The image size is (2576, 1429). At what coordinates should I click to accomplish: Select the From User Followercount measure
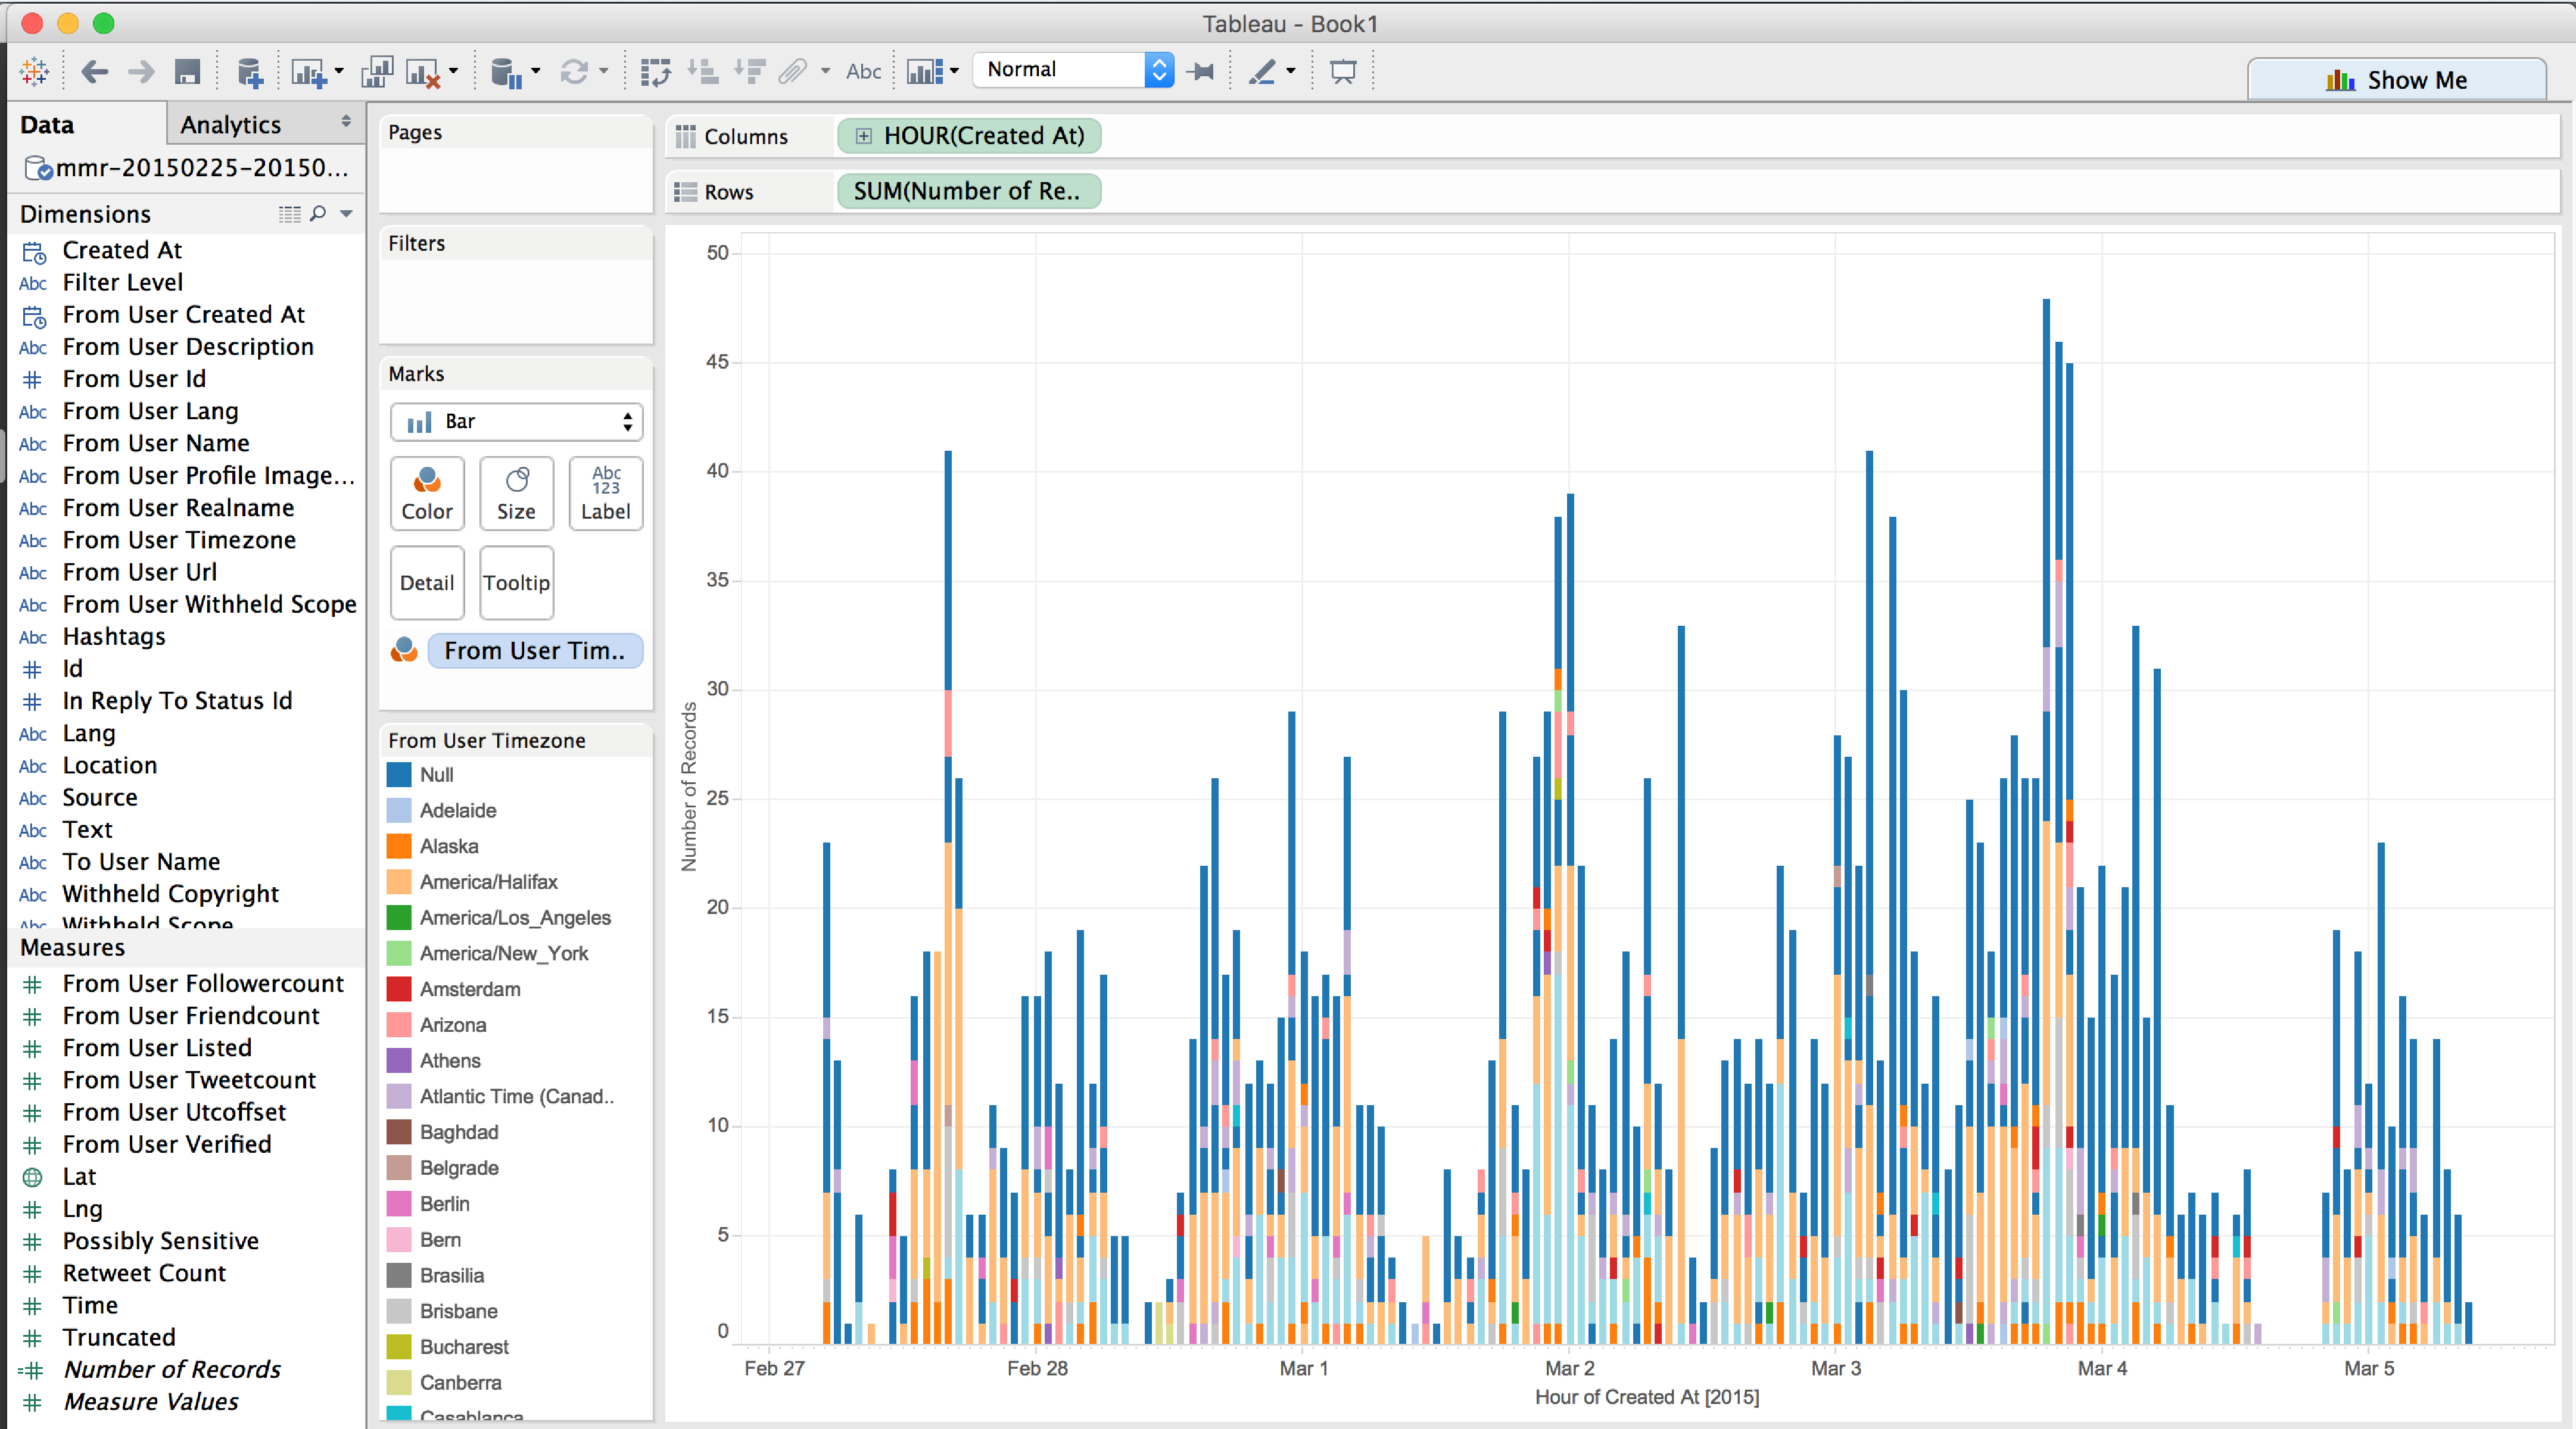click(203, 984)
